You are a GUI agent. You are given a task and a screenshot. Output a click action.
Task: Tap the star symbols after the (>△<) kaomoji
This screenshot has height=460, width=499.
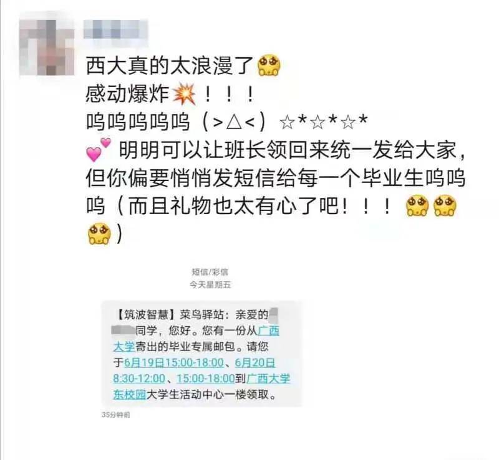click(x=324, y=121)
